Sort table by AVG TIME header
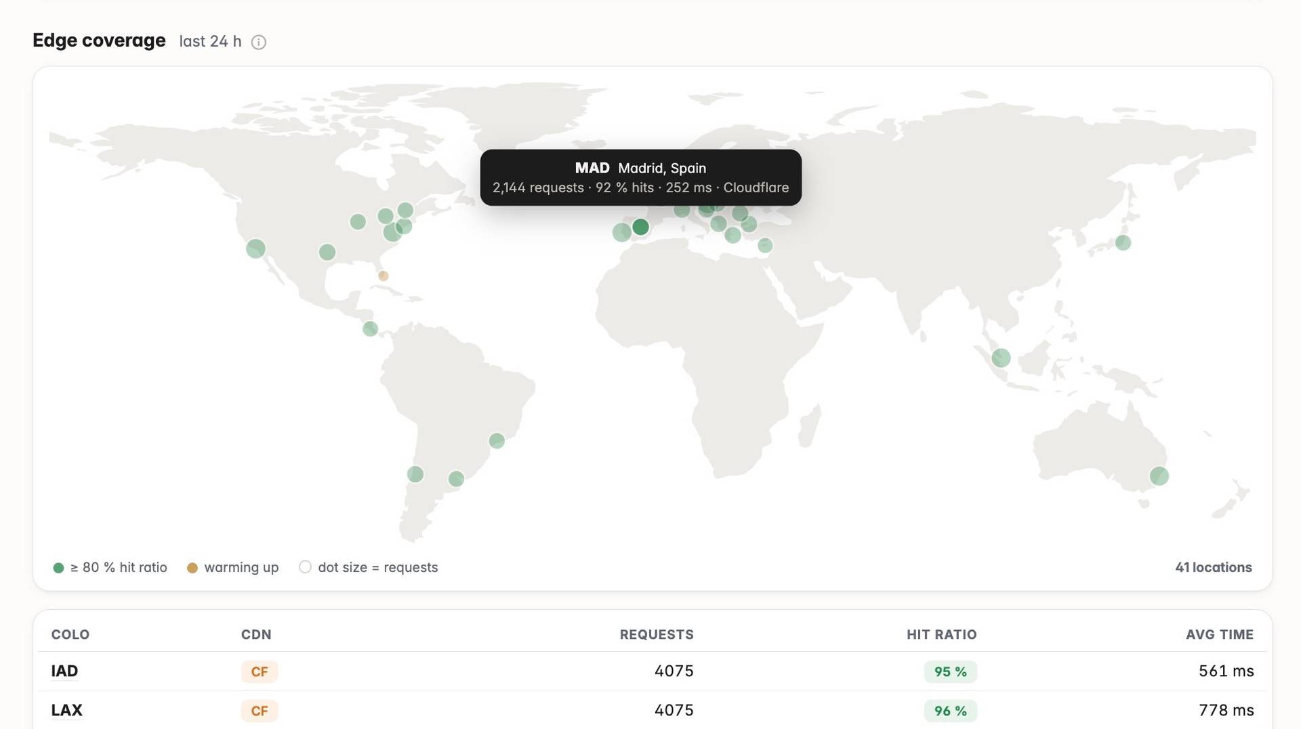 1220,634
